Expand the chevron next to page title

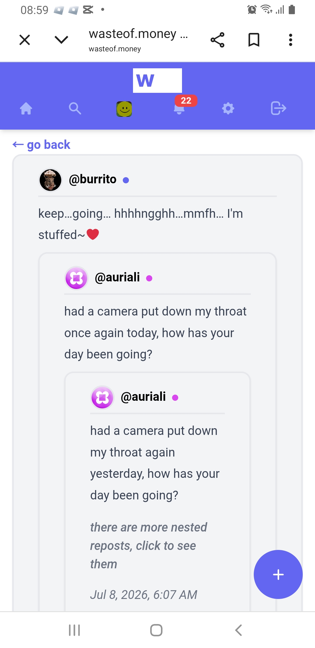(x=61, y=40)
